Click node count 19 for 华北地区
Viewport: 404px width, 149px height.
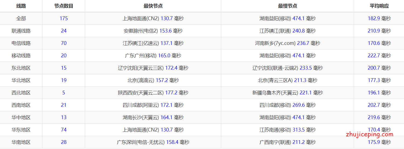coord(64,80)
